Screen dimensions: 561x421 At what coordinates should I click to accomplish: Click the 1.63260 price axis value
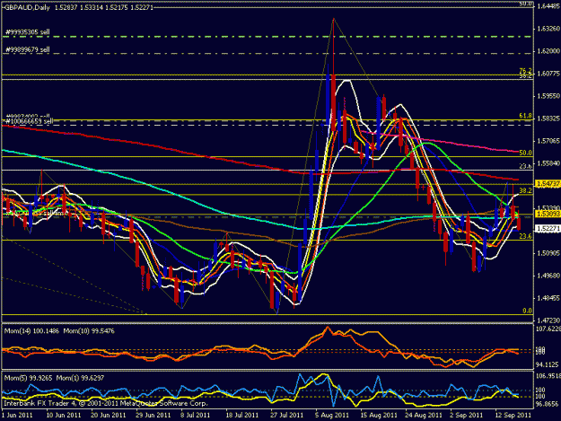click(548, 29)
